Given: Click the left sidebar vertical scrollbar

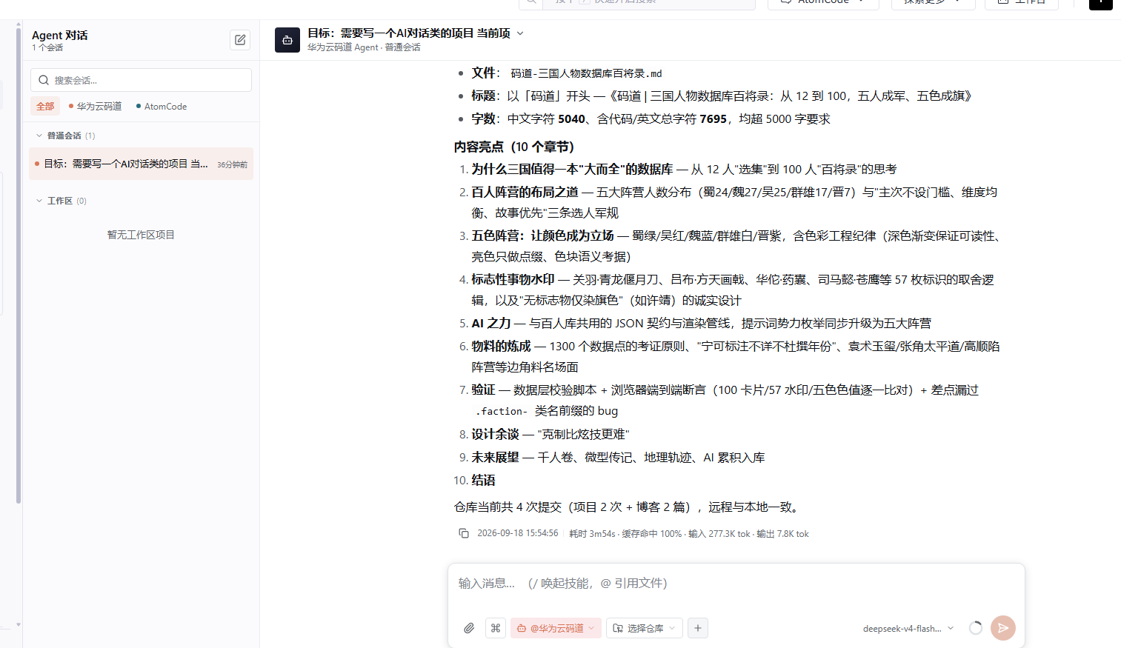Looking at the screenshot, I should coord(19,267).
